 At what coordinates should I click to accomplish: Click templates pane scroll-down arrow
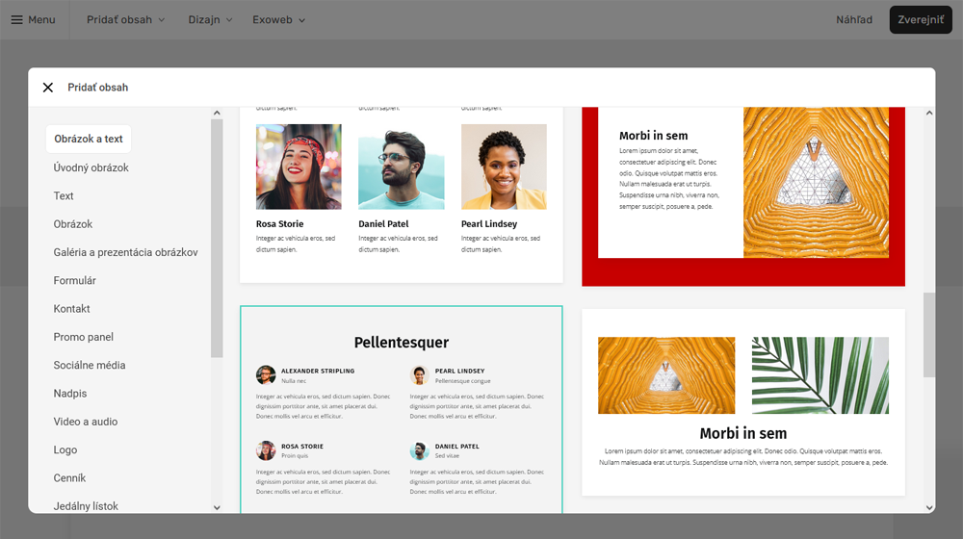point(929,507)
